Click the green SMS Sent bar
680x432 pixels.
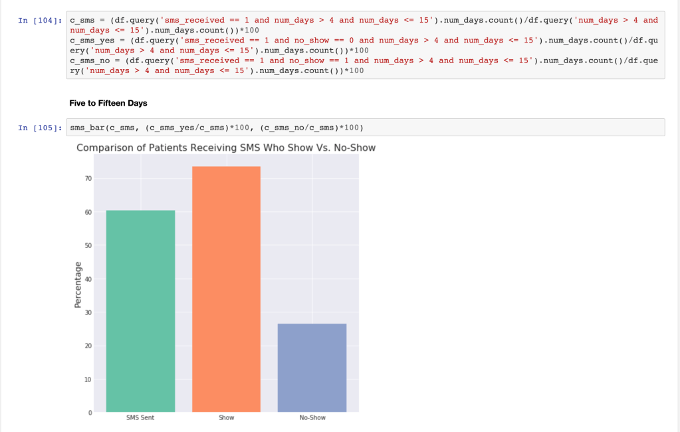point(140,311)
